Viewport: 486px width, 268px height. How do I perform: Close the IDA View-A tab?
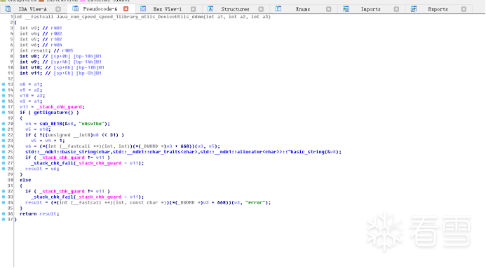58,9
